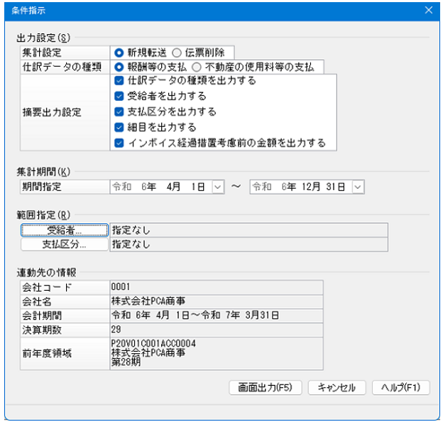The height and width of the screenshot is (422, 443).
Task: Click company code value 0001
Action: click(x=121, y=287)
